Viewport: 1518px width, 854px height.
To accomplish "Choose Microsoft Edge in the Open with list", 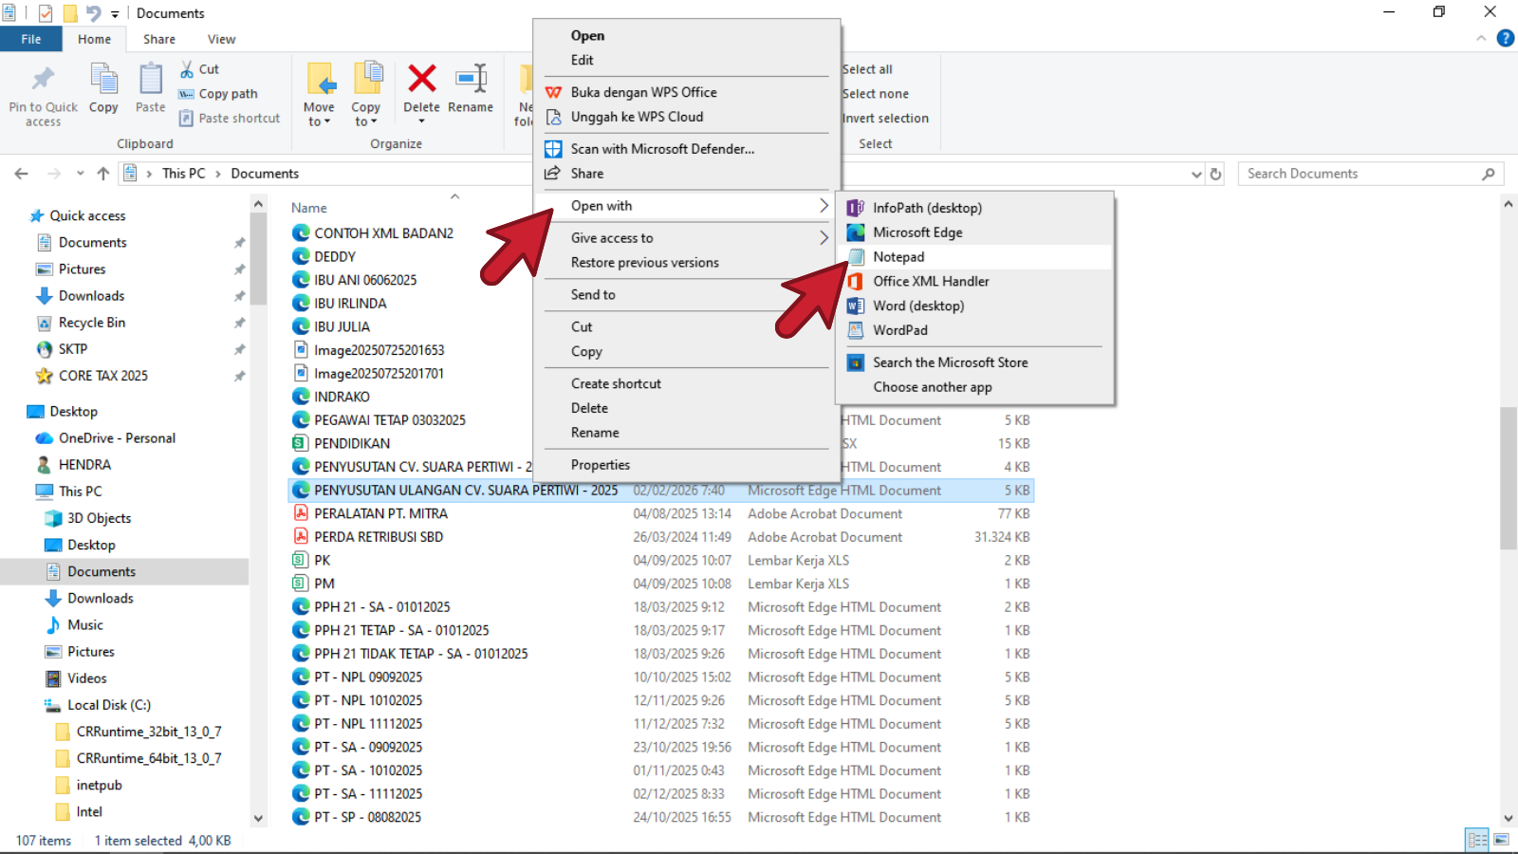I will tap(916, 232).
